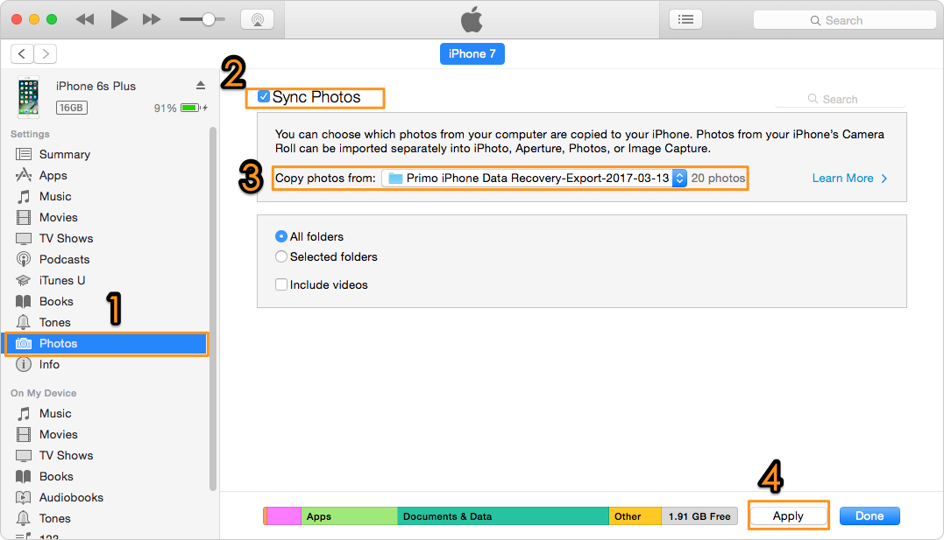Select the All folders radio button
944x540 pixels.
[x=281, y=237]
